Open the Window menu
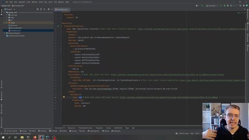Image resolution: width=249 pixels, height=140 pixels. [61, 2]
